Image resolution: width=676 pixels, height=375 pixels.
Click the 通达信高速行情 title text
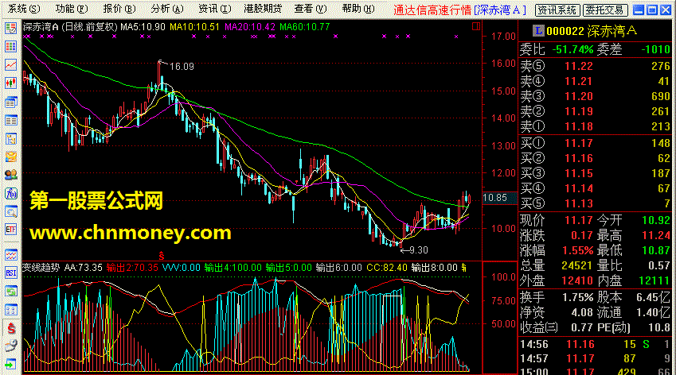point(432,10)
